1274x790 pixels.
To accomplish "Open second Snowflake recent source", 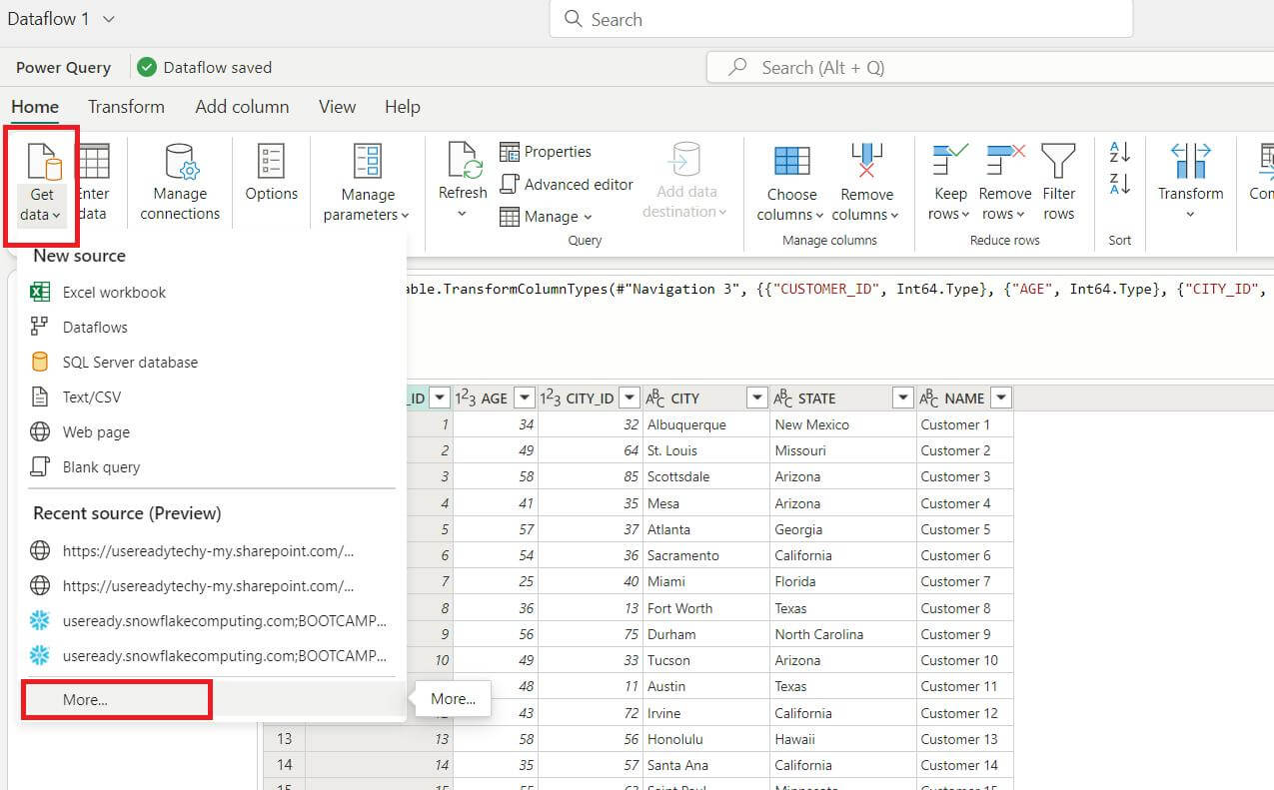I will pos(211,656).
